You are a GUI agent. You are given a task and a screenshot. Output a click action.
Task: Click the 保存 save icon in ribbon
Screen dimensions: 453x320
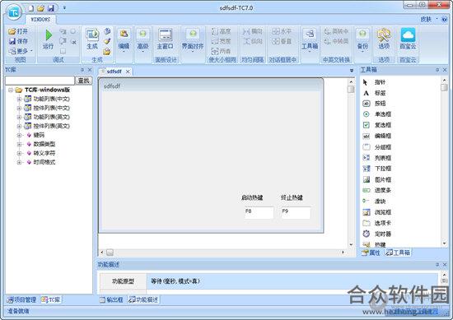[12, 41]
